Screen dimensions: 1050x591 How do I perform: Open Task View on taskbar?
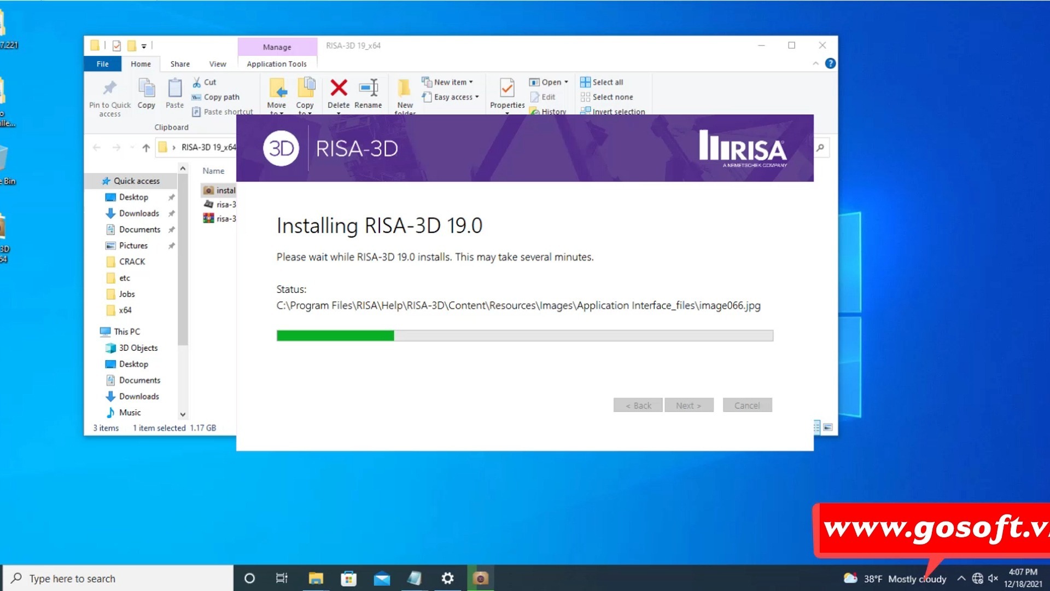pyautogui.click(x=282, y=578)
